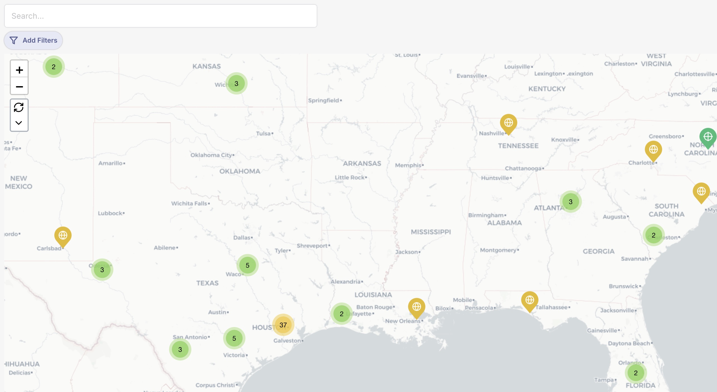
Task: Open the yellow 37 cluster at Houston
Action: [283, 325]
